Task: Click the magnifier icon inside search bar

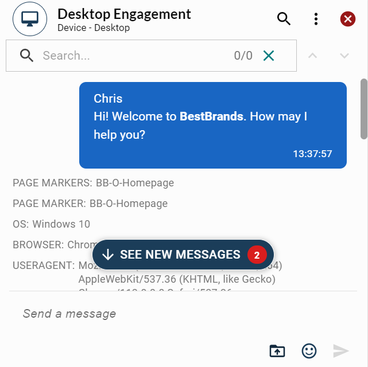Action: [26, 56]
